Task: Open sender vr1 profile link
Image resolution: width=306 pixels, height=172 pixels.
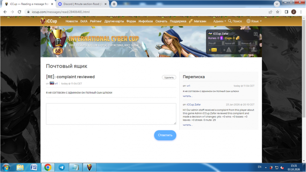Action: tap(56, 84)
